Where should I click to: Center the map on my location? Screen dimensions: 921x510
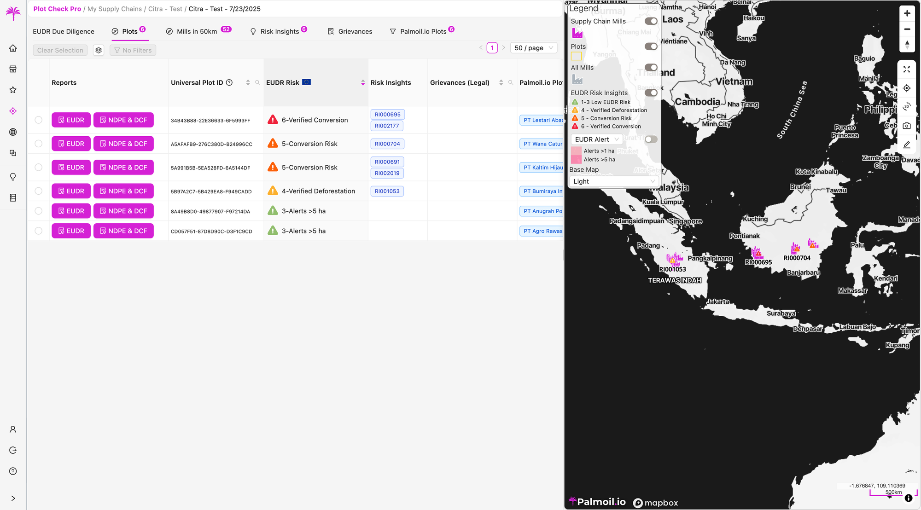[x=907, y=88]
